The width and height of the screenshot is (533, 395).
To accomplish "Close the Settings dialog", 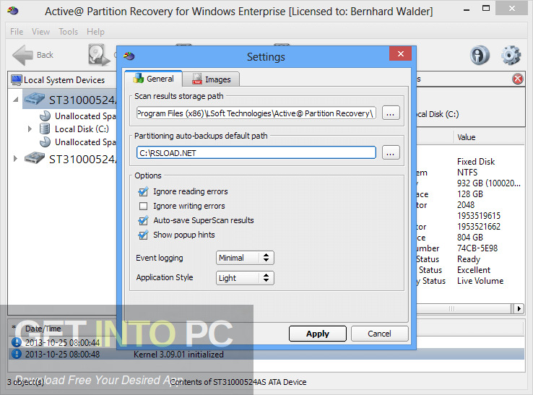I will coord(400,53).
